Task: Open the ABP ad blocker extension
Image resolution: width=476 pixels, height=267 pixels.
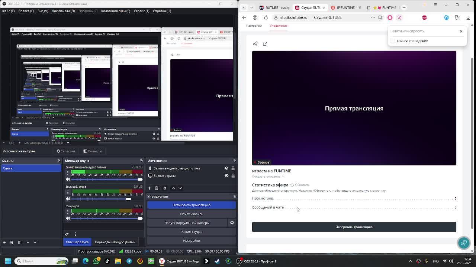Action: 424,17
